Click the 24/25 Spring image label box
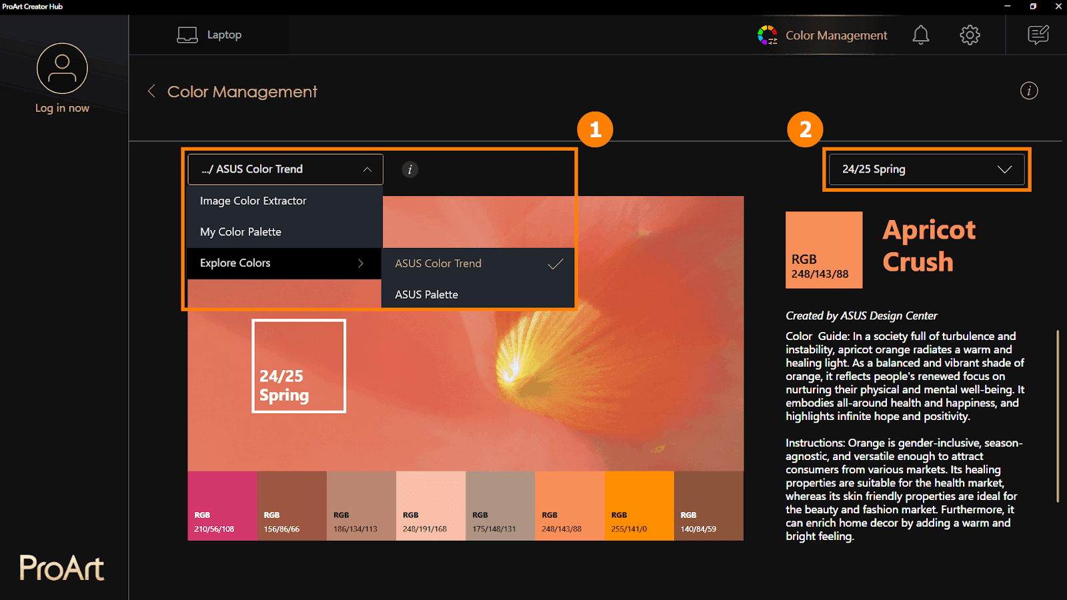Viewport: 1067px width, 600px height. 299,366
